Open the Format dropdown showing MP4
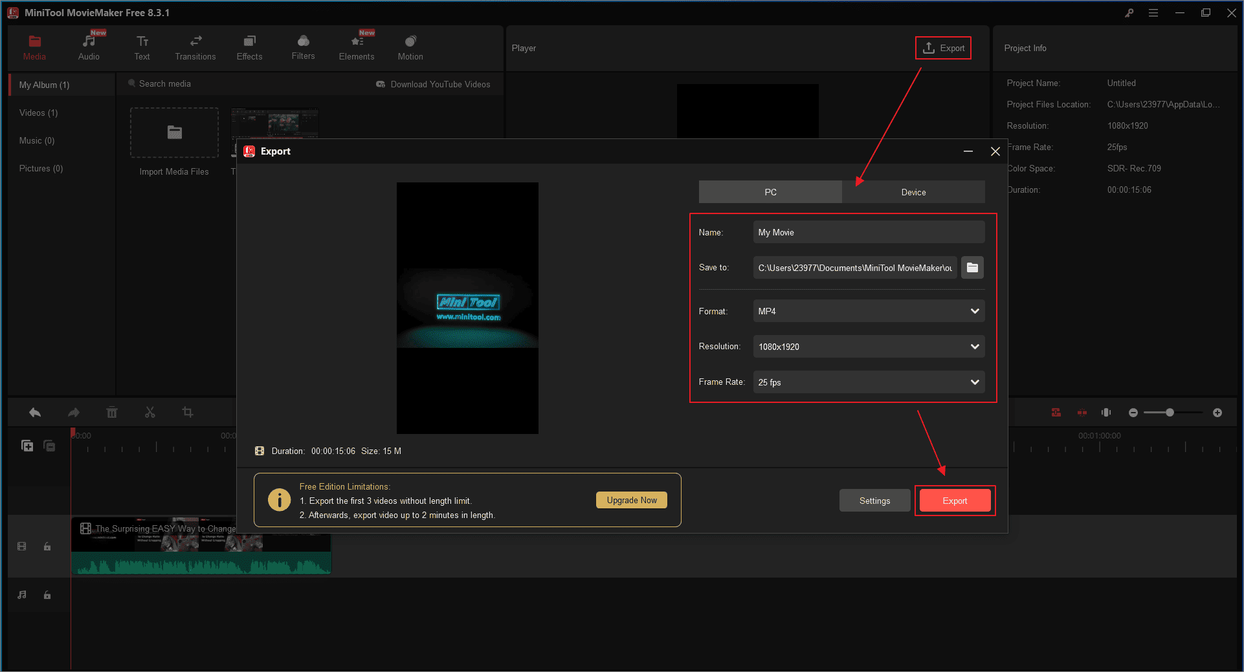The image size is (1244, 672). (868, 311)
